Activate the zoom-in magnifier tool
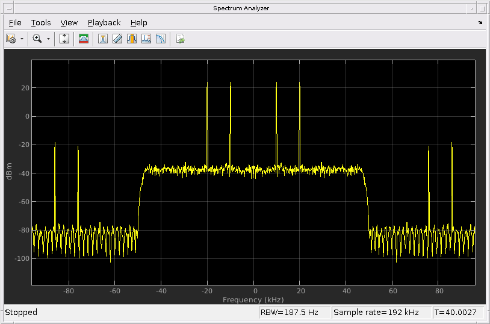490x324 pixels. [37, 39]
